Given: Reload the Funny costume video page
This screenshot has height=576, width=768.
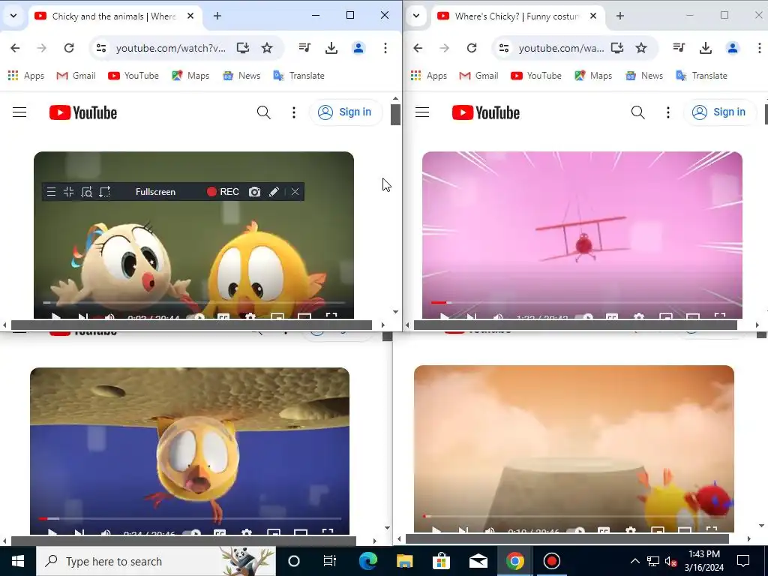Looking at the screenshot, I should [x=472, y=48].
